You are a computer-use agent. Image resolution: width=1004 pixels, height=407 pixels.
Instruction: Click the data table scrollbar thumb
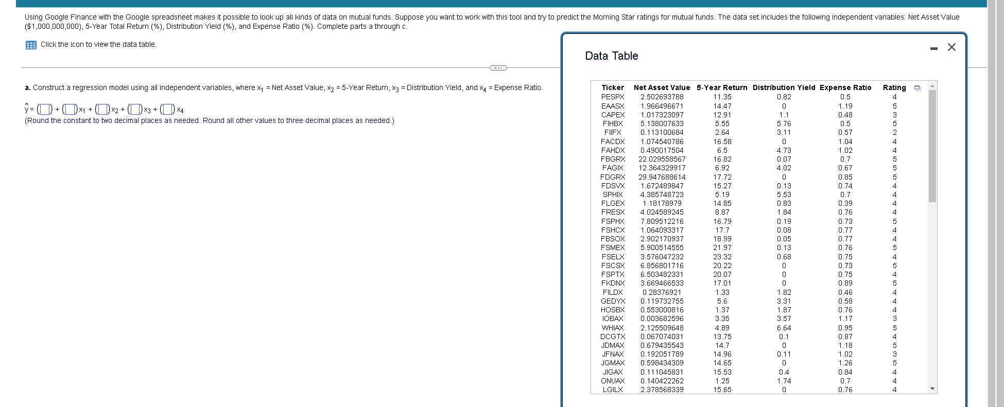[932, 146]
